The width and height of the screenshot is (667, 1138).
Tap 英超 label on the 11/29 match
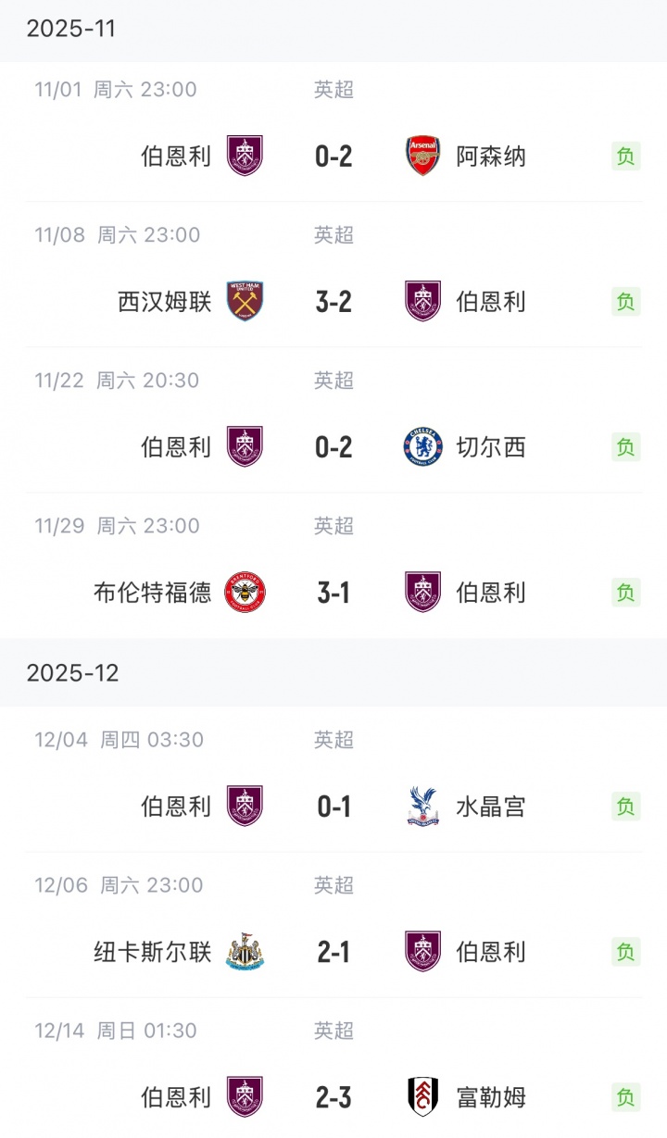pos(333,526)
